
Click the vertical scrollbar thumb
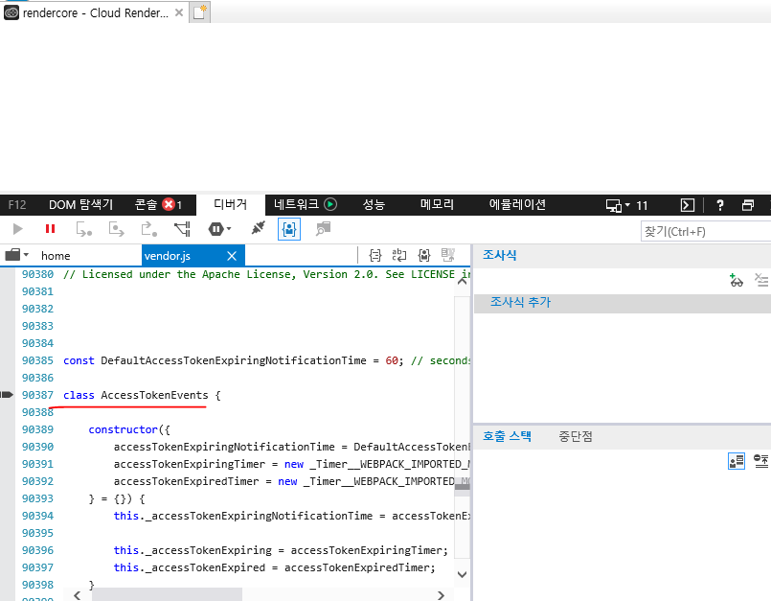point(463,486)
